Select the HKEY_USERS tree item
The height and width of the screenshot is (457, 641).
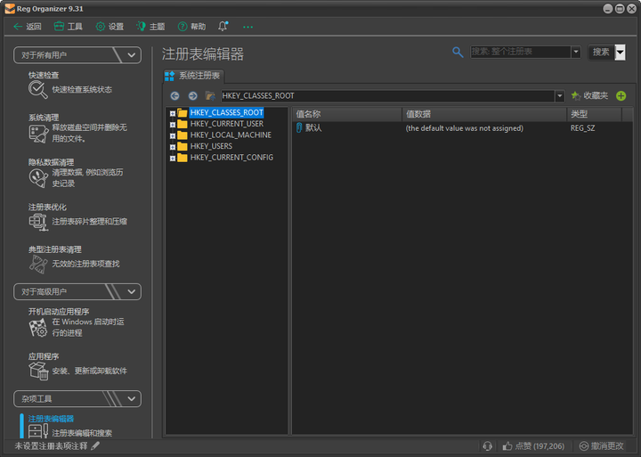(x=211, y=146)
